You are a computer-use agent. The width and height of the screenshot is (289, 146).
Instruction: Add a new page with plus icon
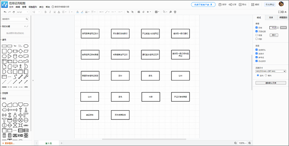(x=62, y=143)
